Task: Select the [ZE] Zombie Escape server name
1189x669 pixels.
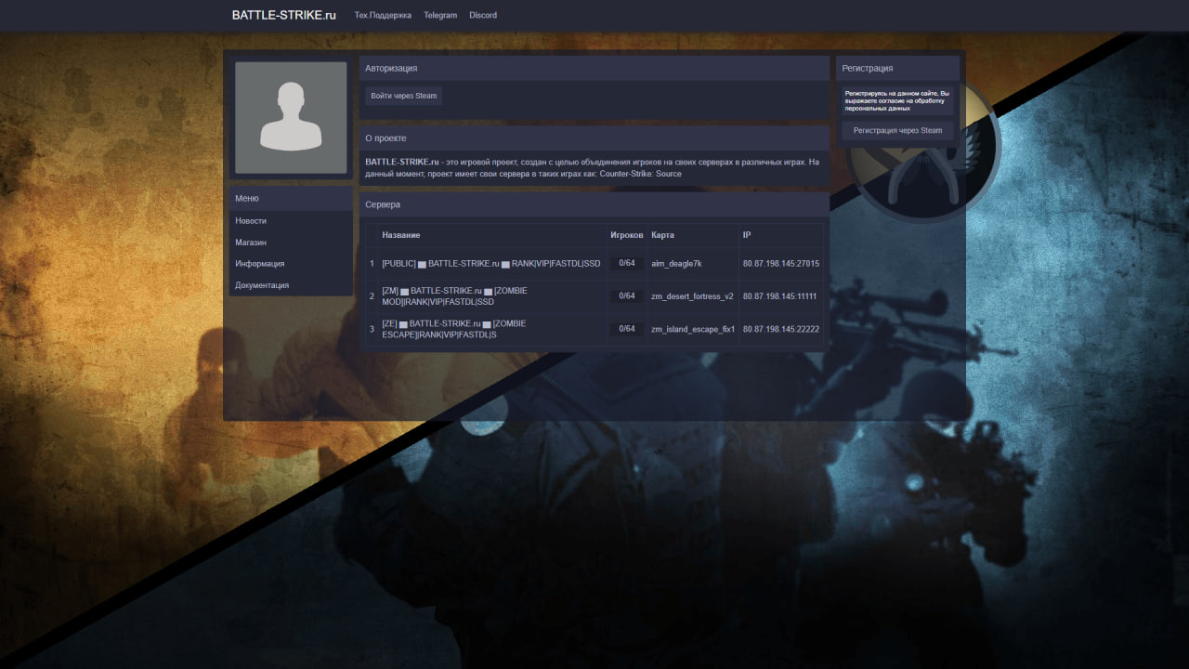Action: [453, 329]
